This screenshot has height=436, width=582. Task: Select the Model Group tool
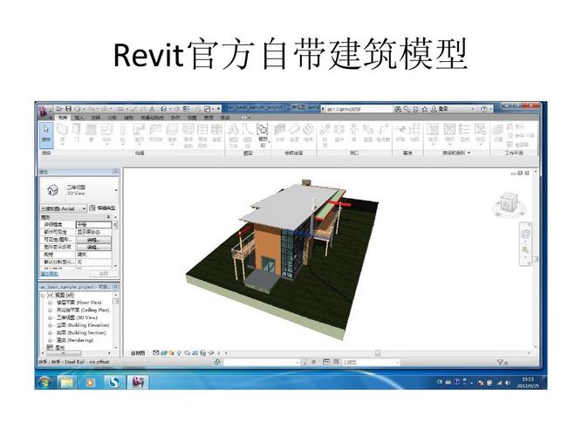pos(263,135)
